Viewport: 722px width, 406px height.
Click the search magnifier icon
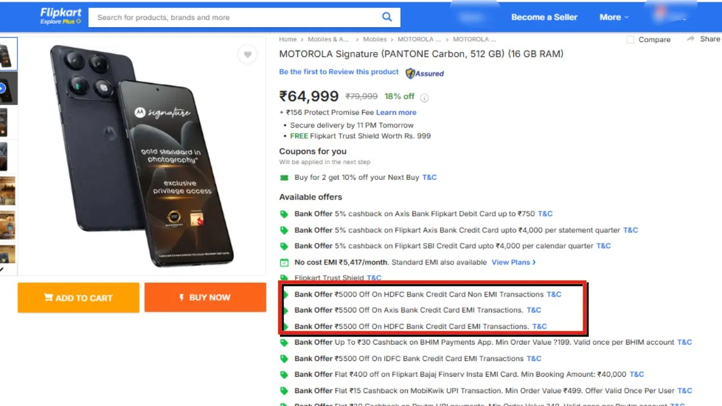click(387, 17)
